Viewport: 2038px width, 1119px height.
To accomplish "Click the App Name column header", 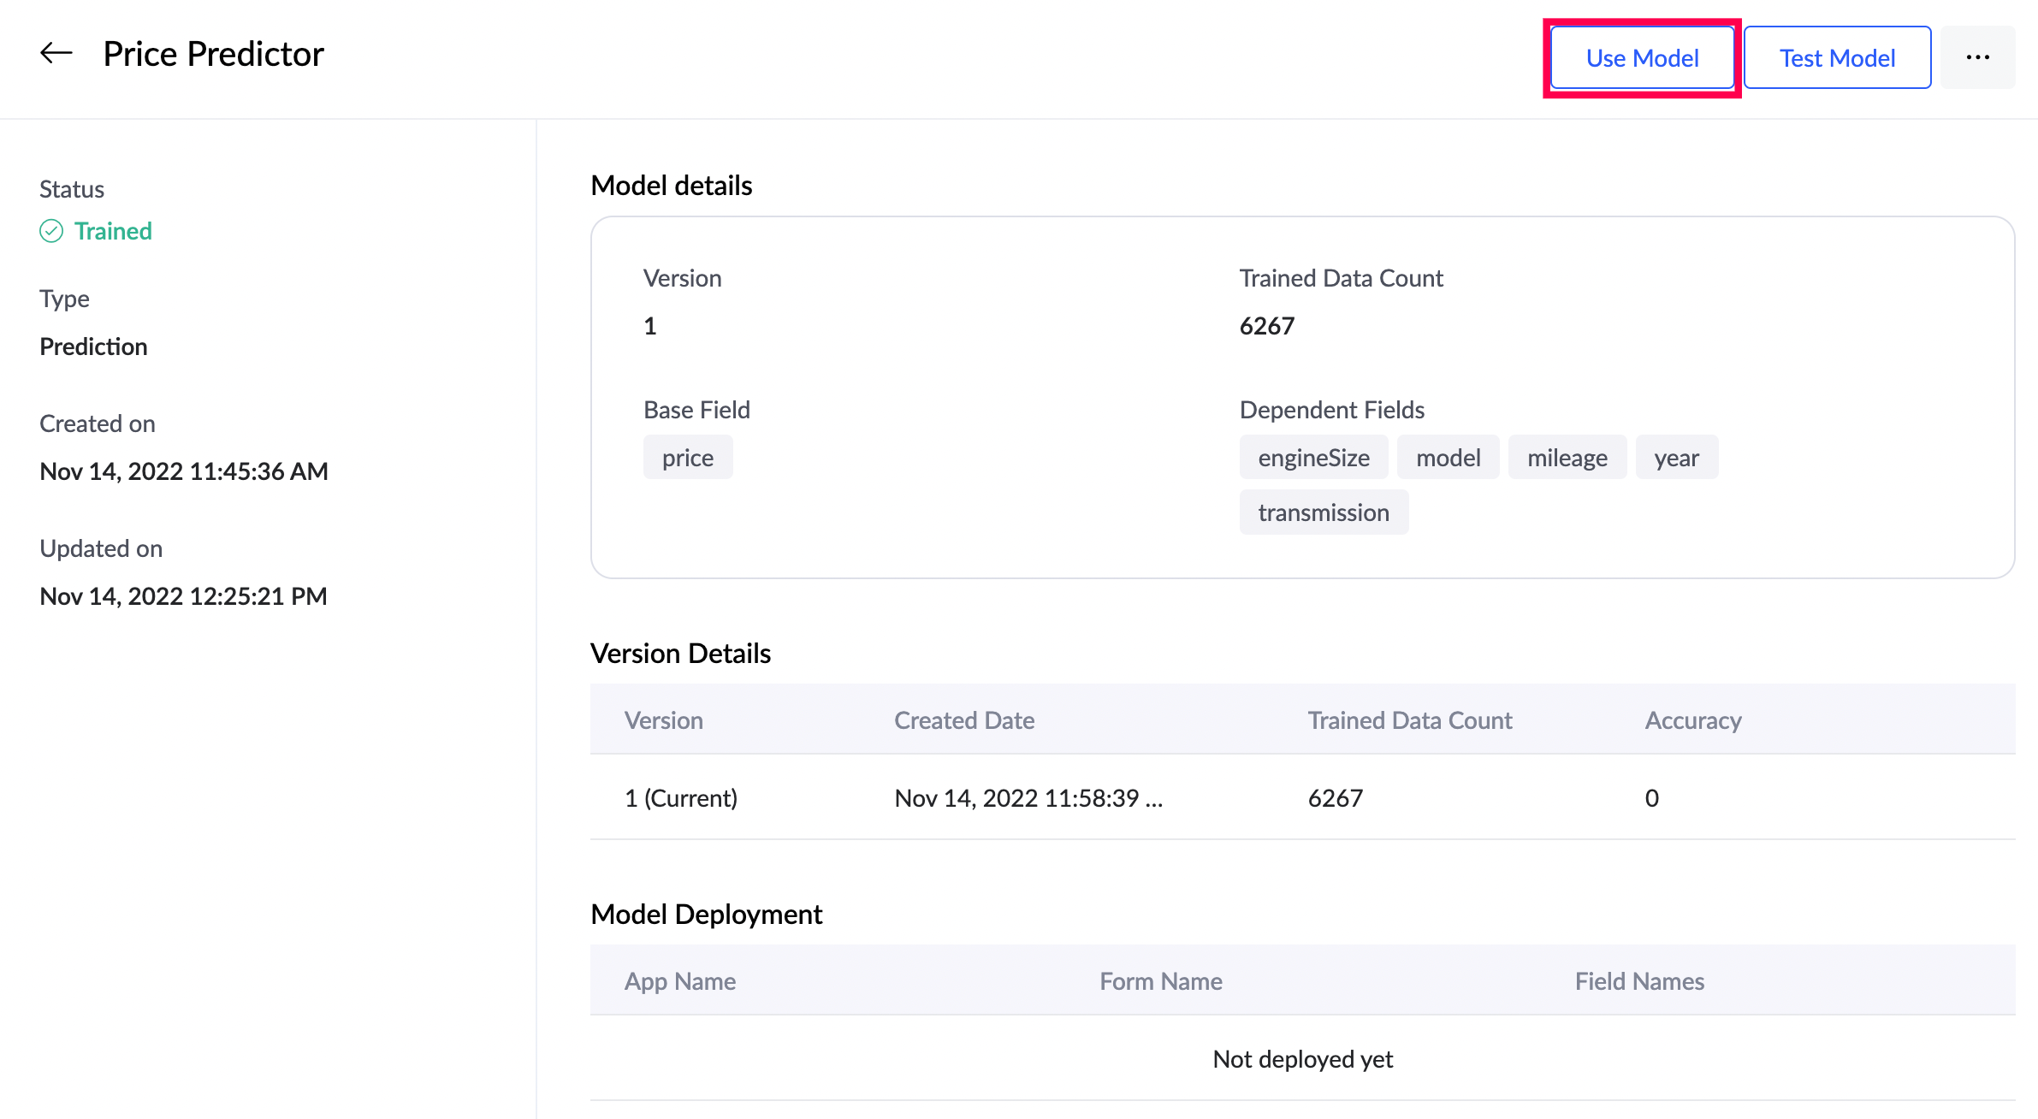I will tap(679, 981).
